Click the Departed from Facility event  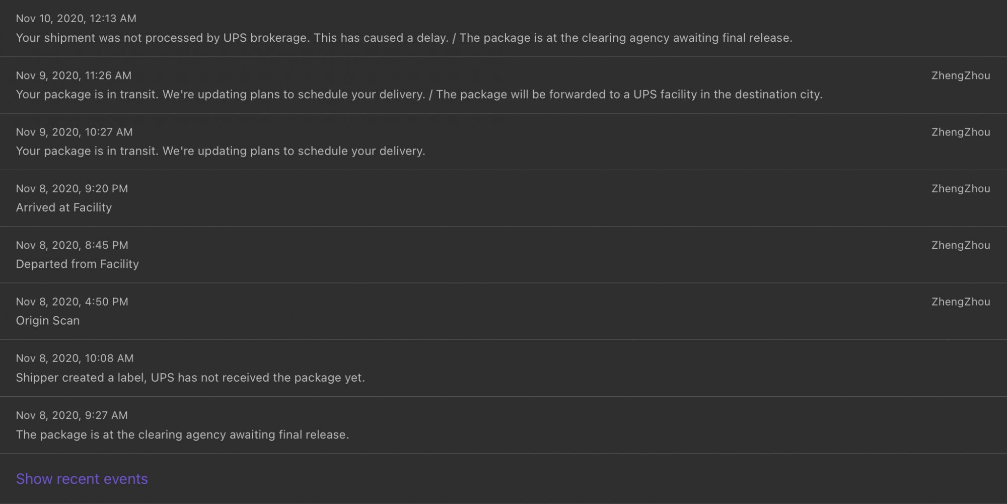(x=503, y=255)
